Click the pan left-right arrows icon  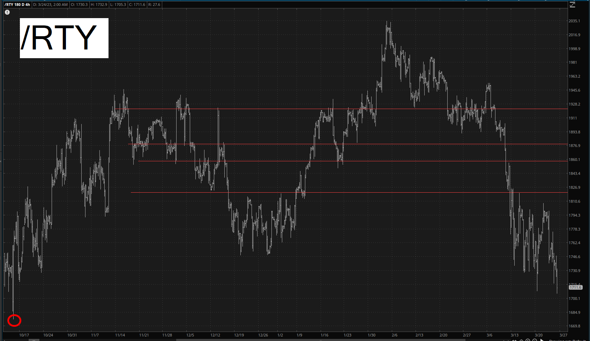point(514,340)
